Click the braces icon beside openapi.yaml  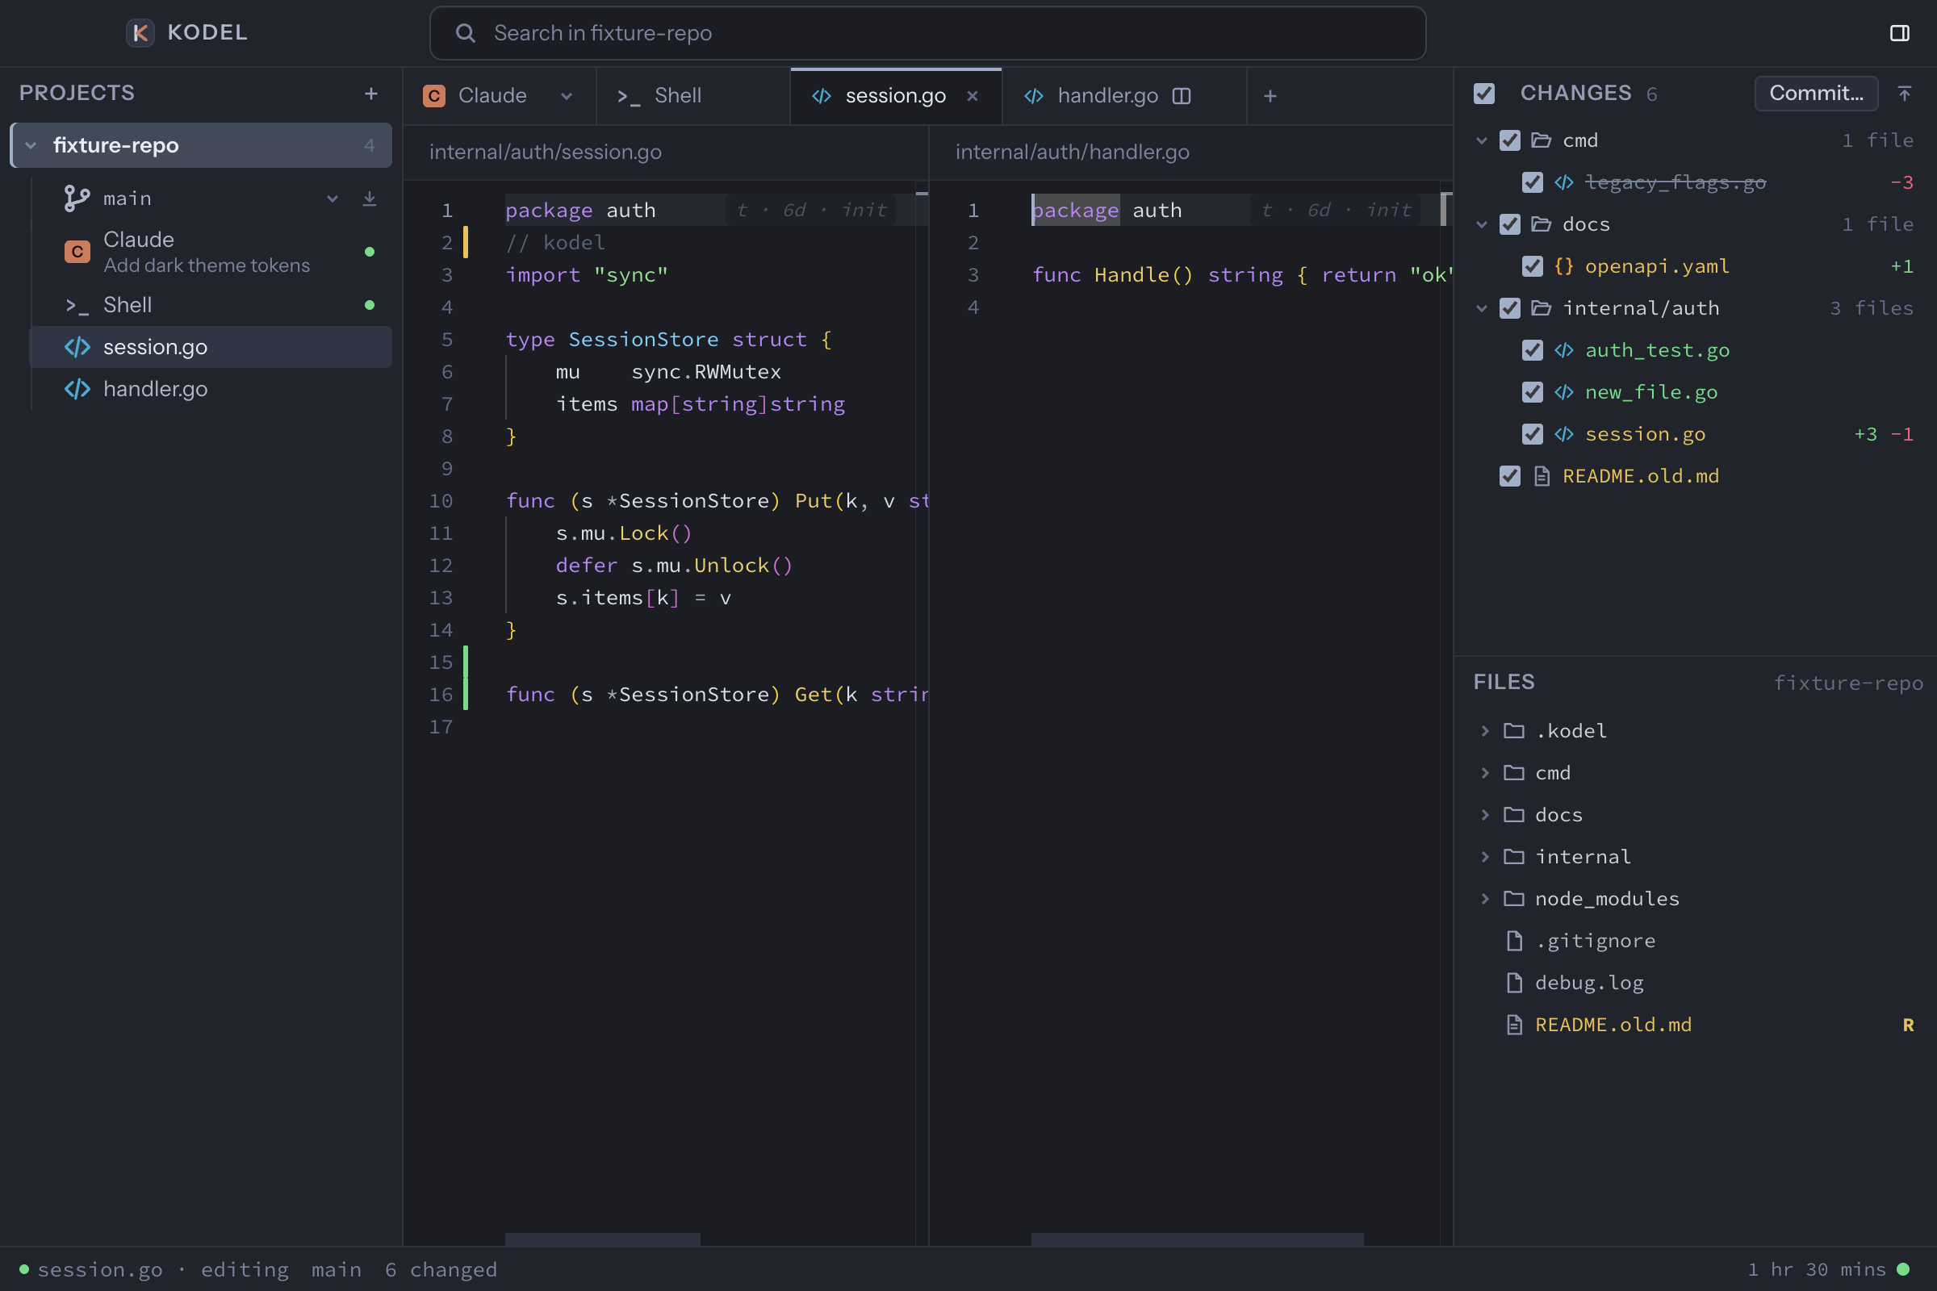1563,267
